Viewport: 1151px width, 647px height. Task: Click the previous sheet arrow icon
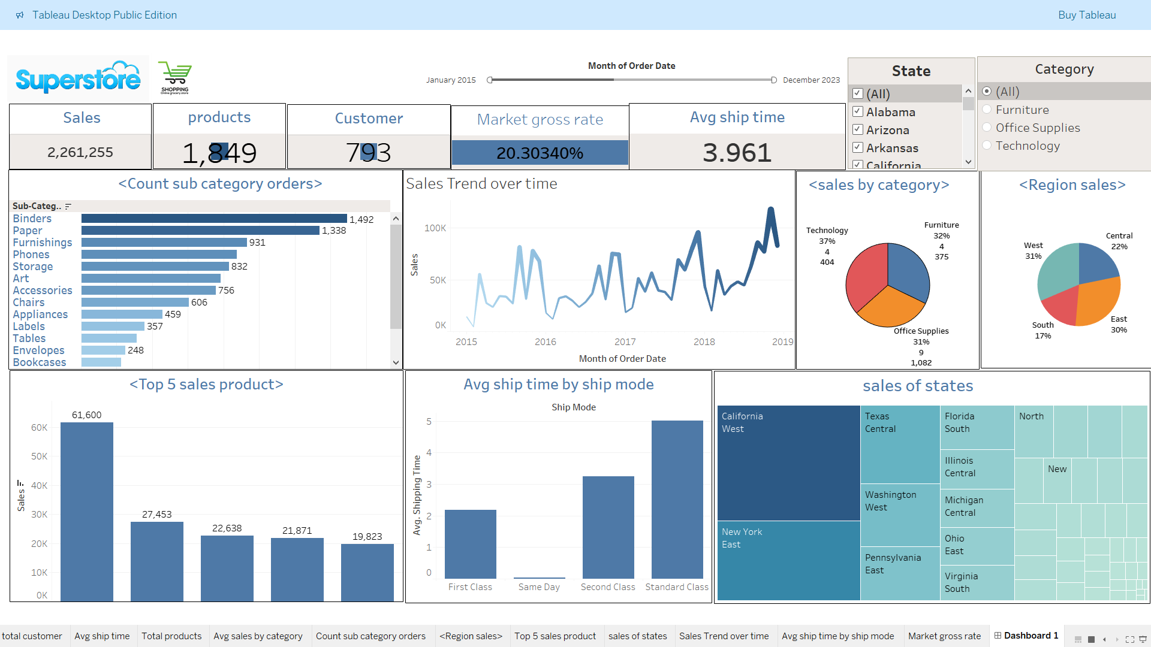tap(1104, 639)
